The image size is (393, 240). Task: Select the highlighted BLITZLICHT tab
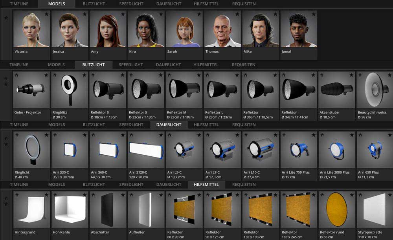click(94, 65)
